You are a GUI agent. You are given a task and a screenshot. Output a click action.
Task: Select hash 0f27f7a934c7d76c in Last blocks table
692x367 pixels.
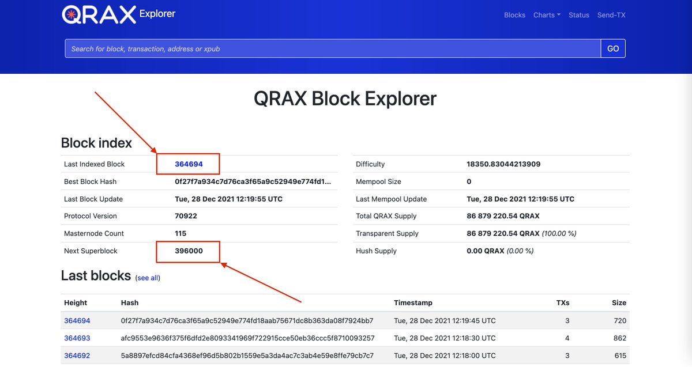tap(247, 321)
